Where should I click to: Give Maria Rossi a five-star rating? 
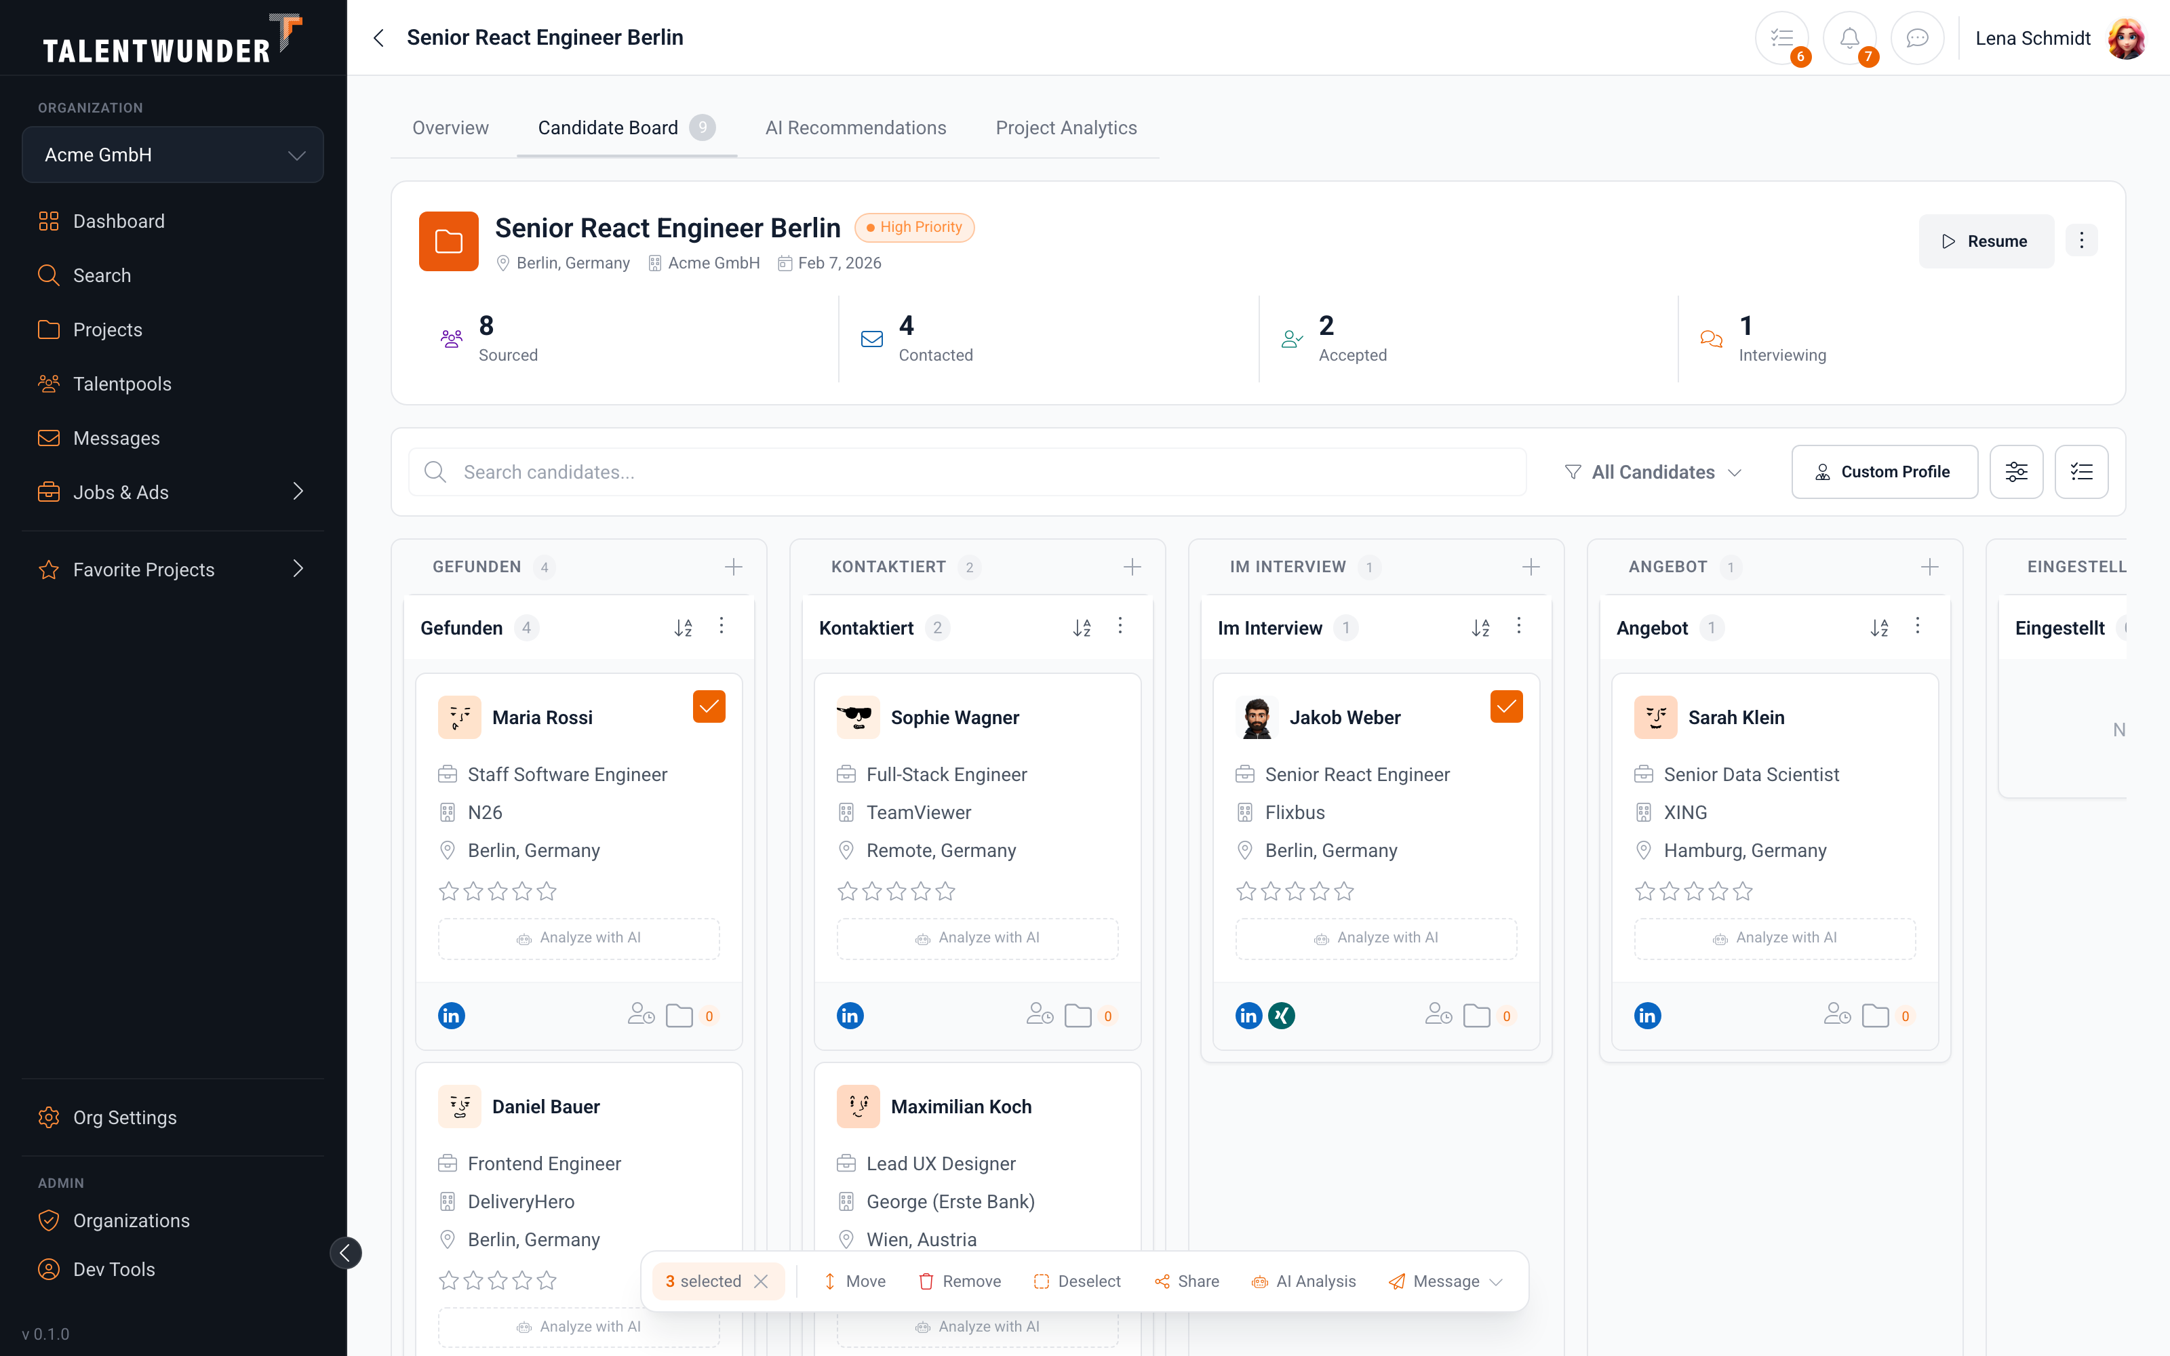tap(547, 892)
